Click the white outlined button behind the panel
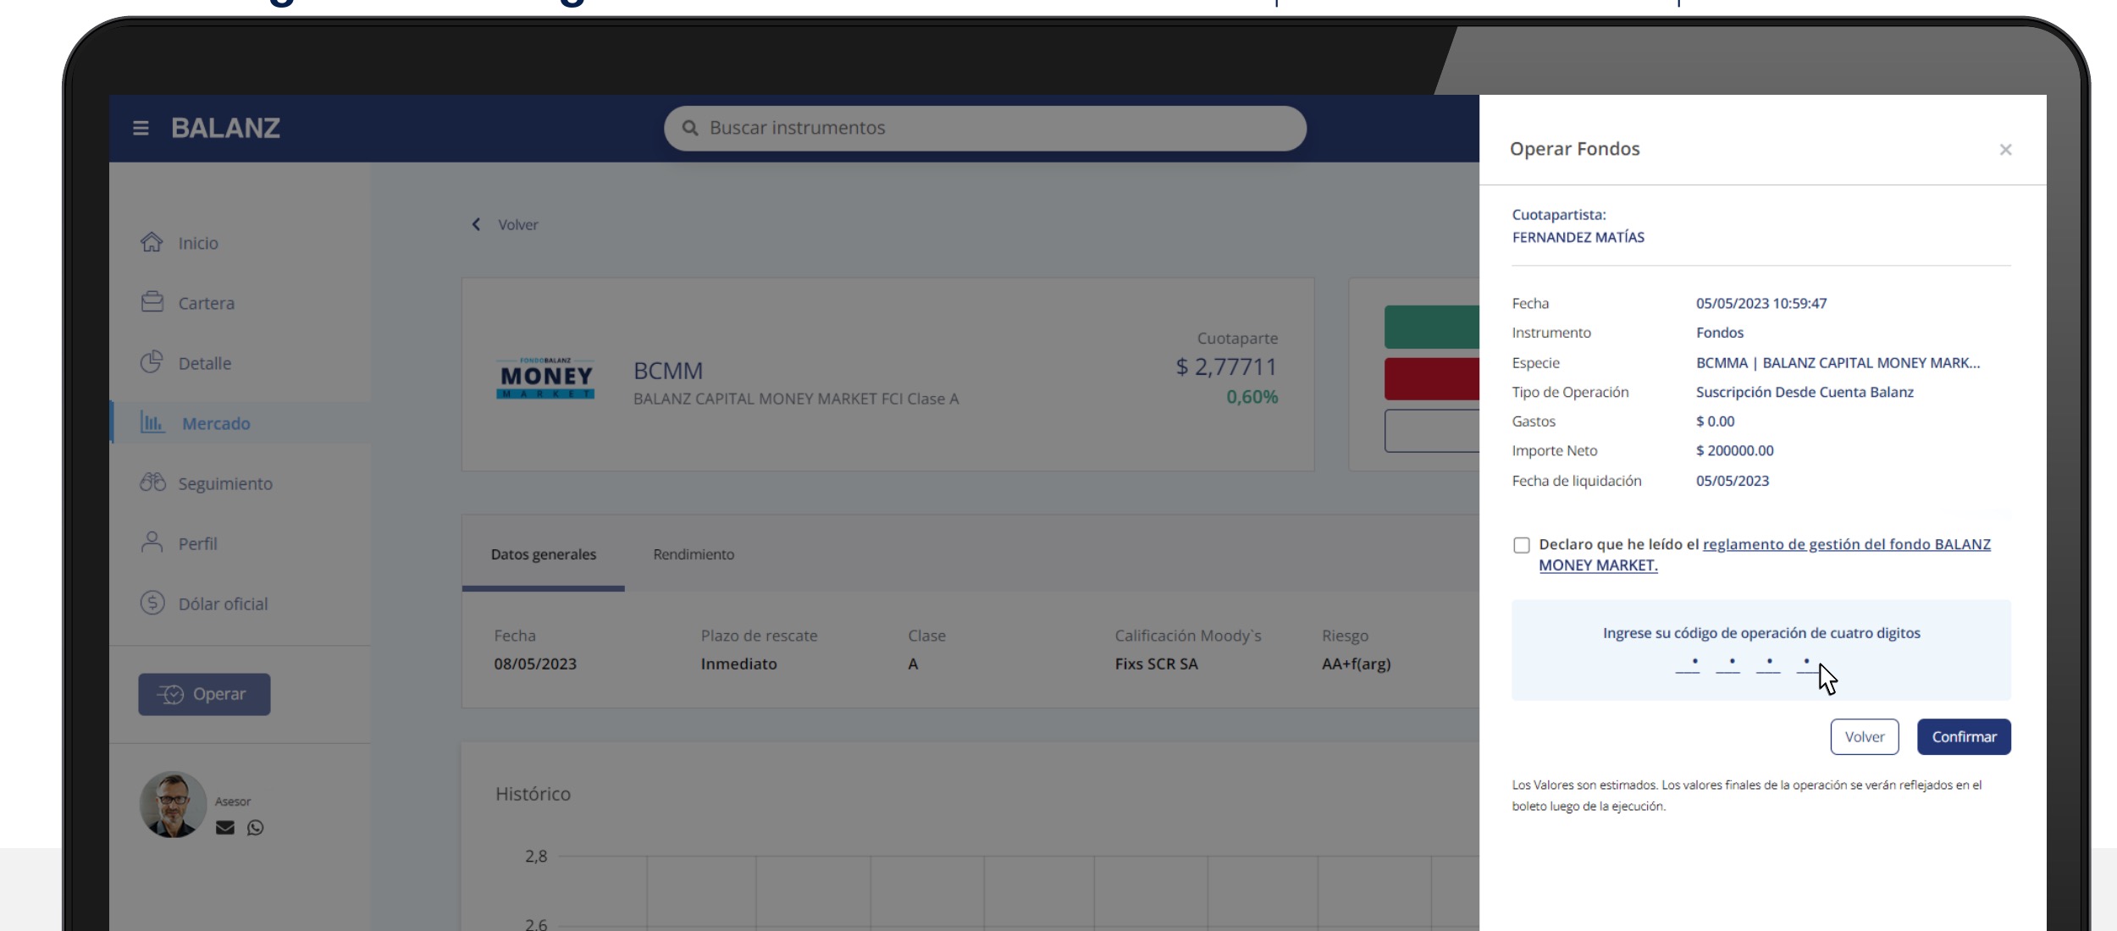This screenshot has height=931, width=2117. click(x=1432, y=431)
